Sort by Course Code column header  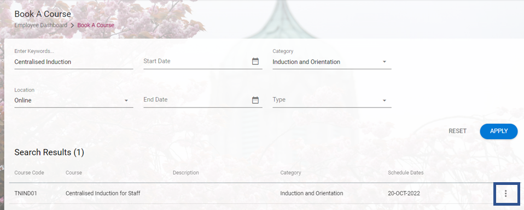click(29, 173)
